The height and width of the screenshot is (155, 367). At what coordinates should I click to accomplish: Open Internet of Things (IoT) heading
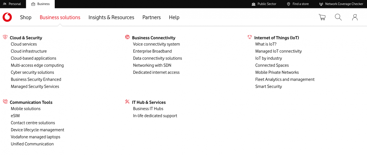click(x=277, y=38)
